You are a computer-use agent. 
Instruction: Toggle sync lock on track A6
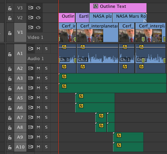coord(31,107)
